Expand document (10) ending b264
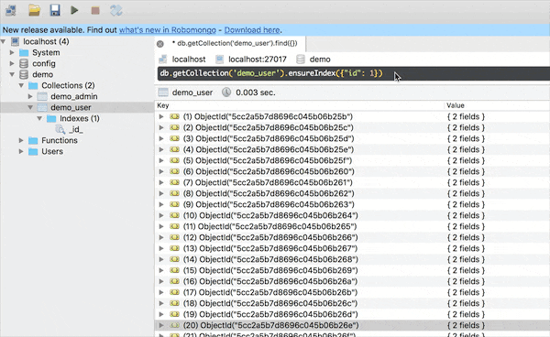 tap(161, 215)
